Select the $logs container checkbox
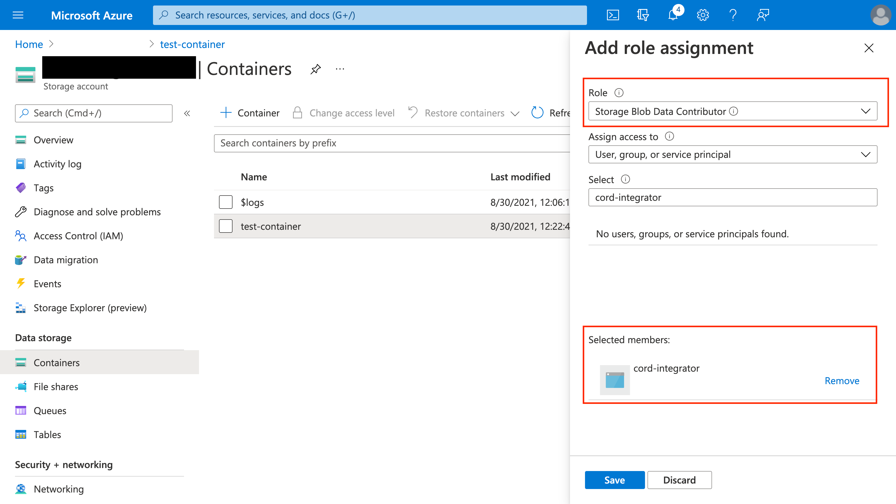 pyautogui.click(x=225, y=202)
